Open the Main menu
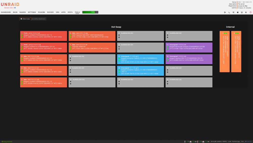 [x=15, y=12]
